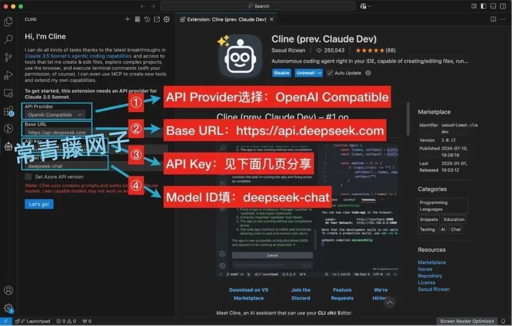Click the extension page vertical scrollbar
This screenshot has width=512, height=326.
click(x=408, y=119)
